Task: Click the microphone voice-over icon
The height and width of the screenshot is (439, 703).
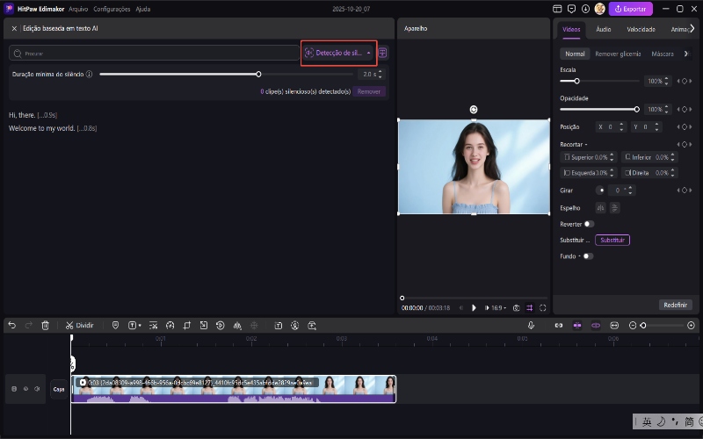Action: click(531, 325)
